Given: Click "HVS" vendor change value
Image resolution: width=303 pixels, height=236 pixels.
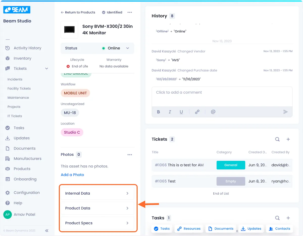Looking at the screenshot, I should pos(175,60).
